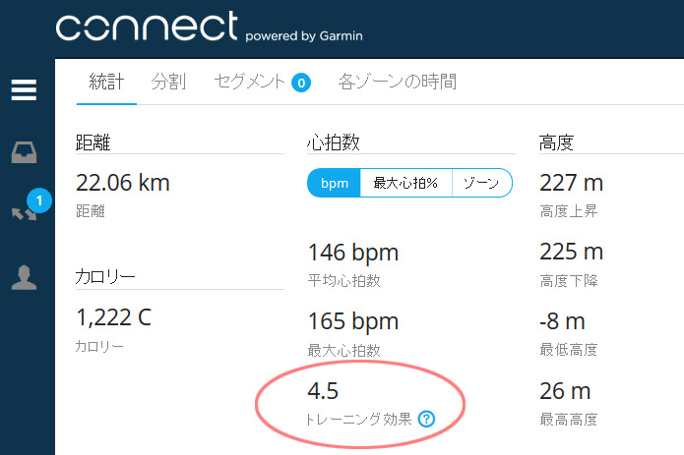
Task: Select the bpm heart rate toggle
Action: (335, 183)
